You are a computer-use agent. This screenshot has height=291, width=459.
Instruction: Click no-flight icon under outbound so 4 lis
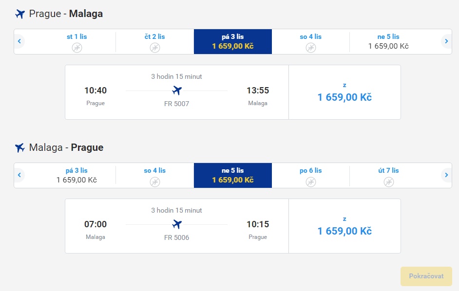coord(310,47)
